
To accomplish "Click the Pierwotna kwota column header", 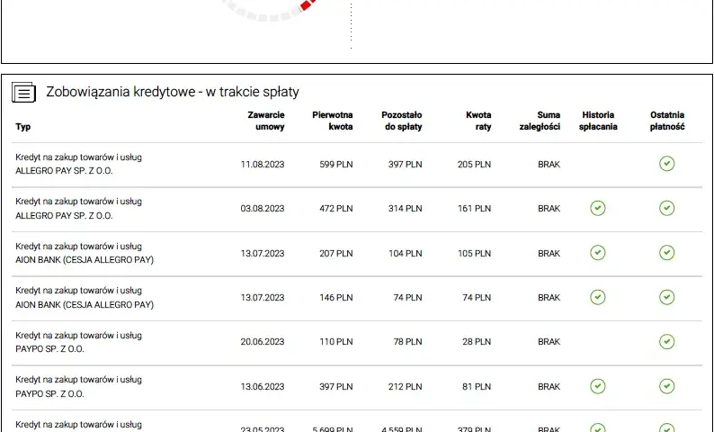I will 333,121.
